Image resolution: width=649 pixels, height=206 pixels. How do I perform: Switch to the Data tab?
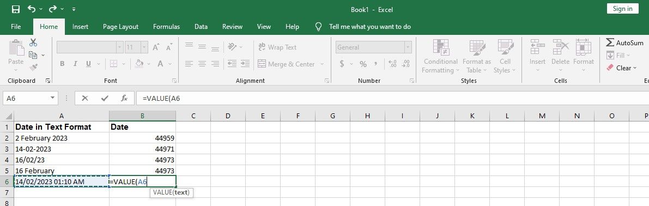coord(201,27)
